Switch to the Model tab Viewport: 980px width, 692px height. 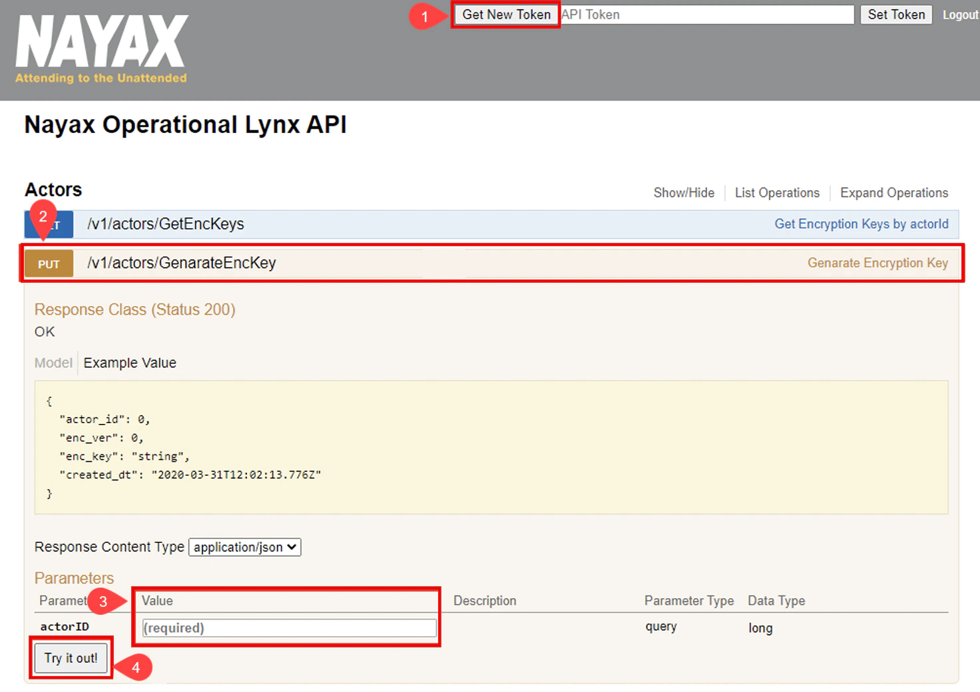pos(53,363)
